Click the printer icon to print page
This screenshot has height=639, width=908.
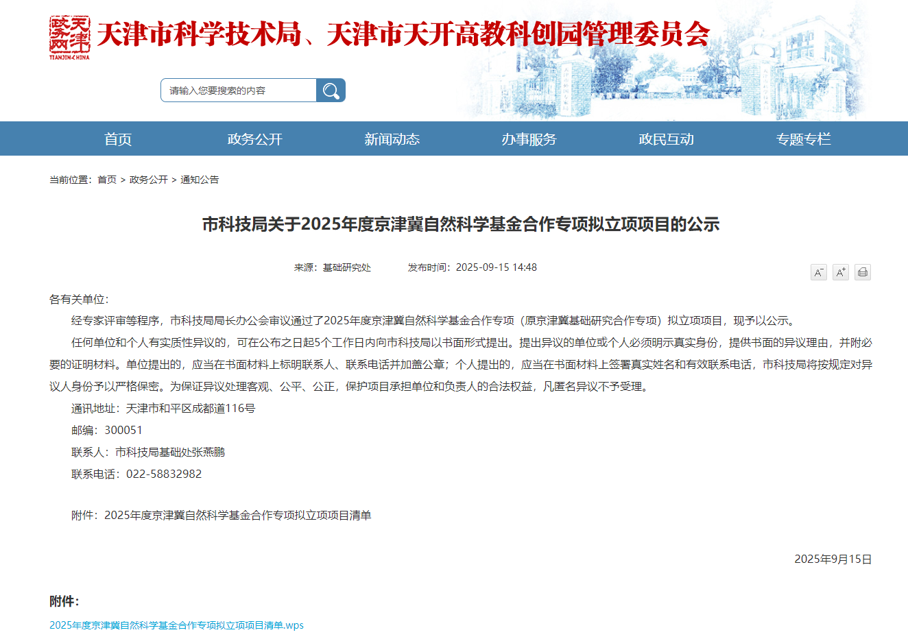(x=863, y=272)
